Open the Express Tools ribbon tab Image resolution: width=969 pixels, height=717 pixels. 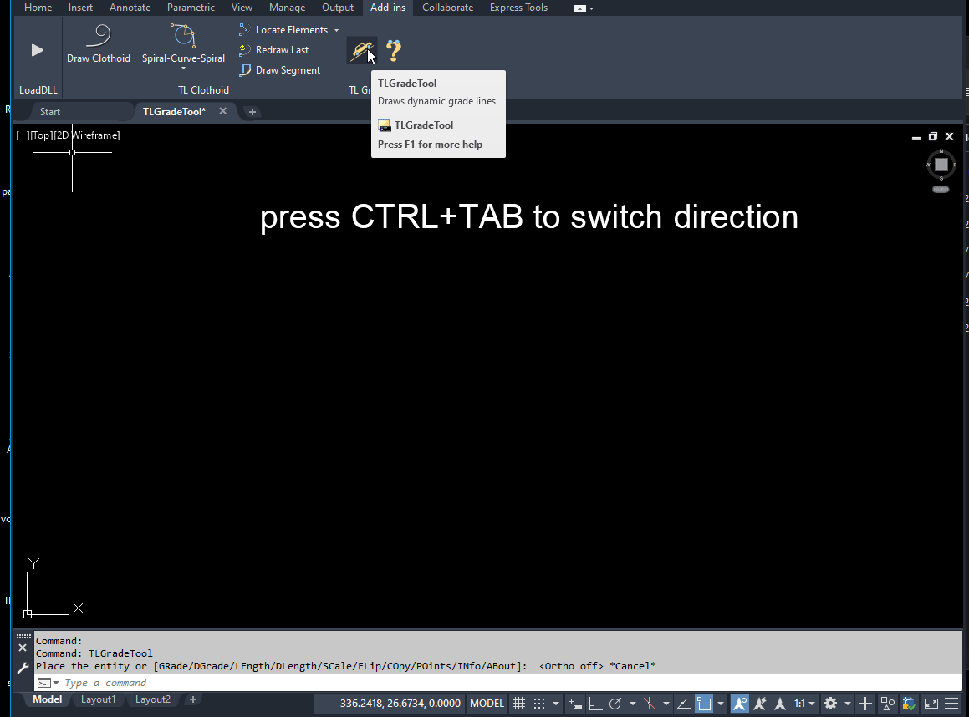tap(518, 8)
